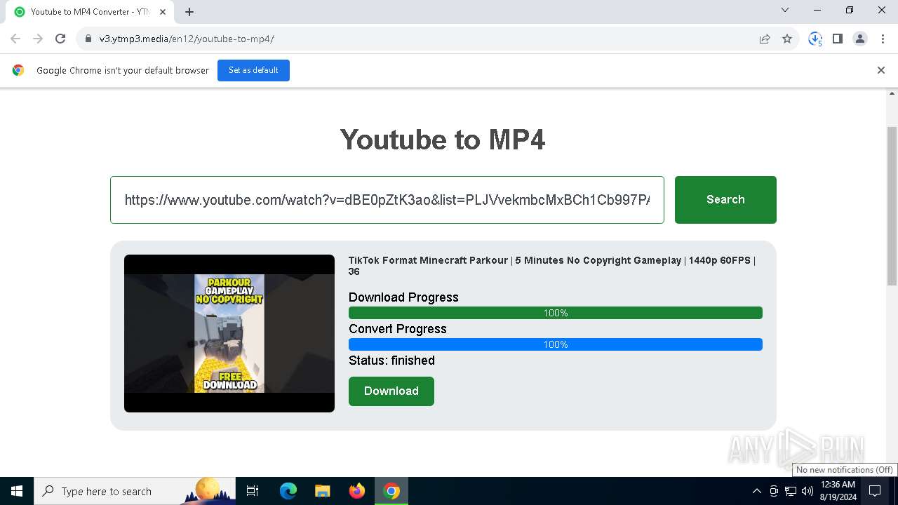Share this page icon
Image resolution: width=898 pixels, height=505 pixels.
[x=765, y=39]
